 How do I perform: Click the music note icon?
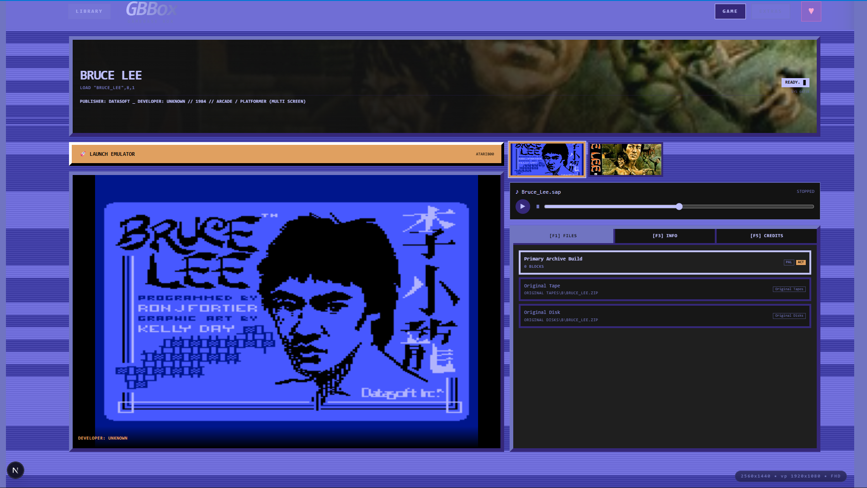click(x=517, y=192)
